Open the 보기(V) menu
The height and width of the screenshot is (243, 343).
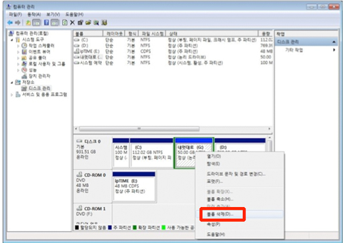click(x=53, y=15)
